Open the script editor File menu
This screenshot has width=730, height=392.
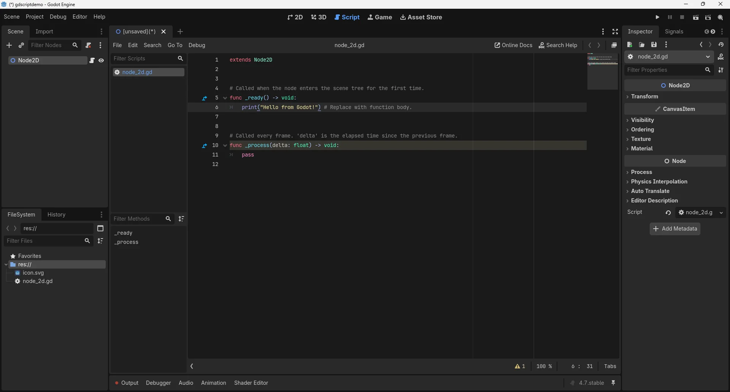click(x=117, y=45)
